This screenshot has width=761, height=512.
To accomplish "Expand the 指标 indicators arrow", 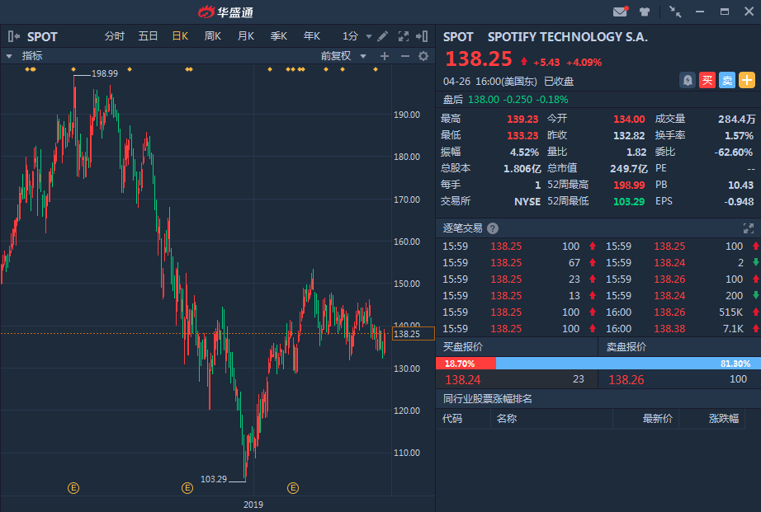I will click(9, 56).
